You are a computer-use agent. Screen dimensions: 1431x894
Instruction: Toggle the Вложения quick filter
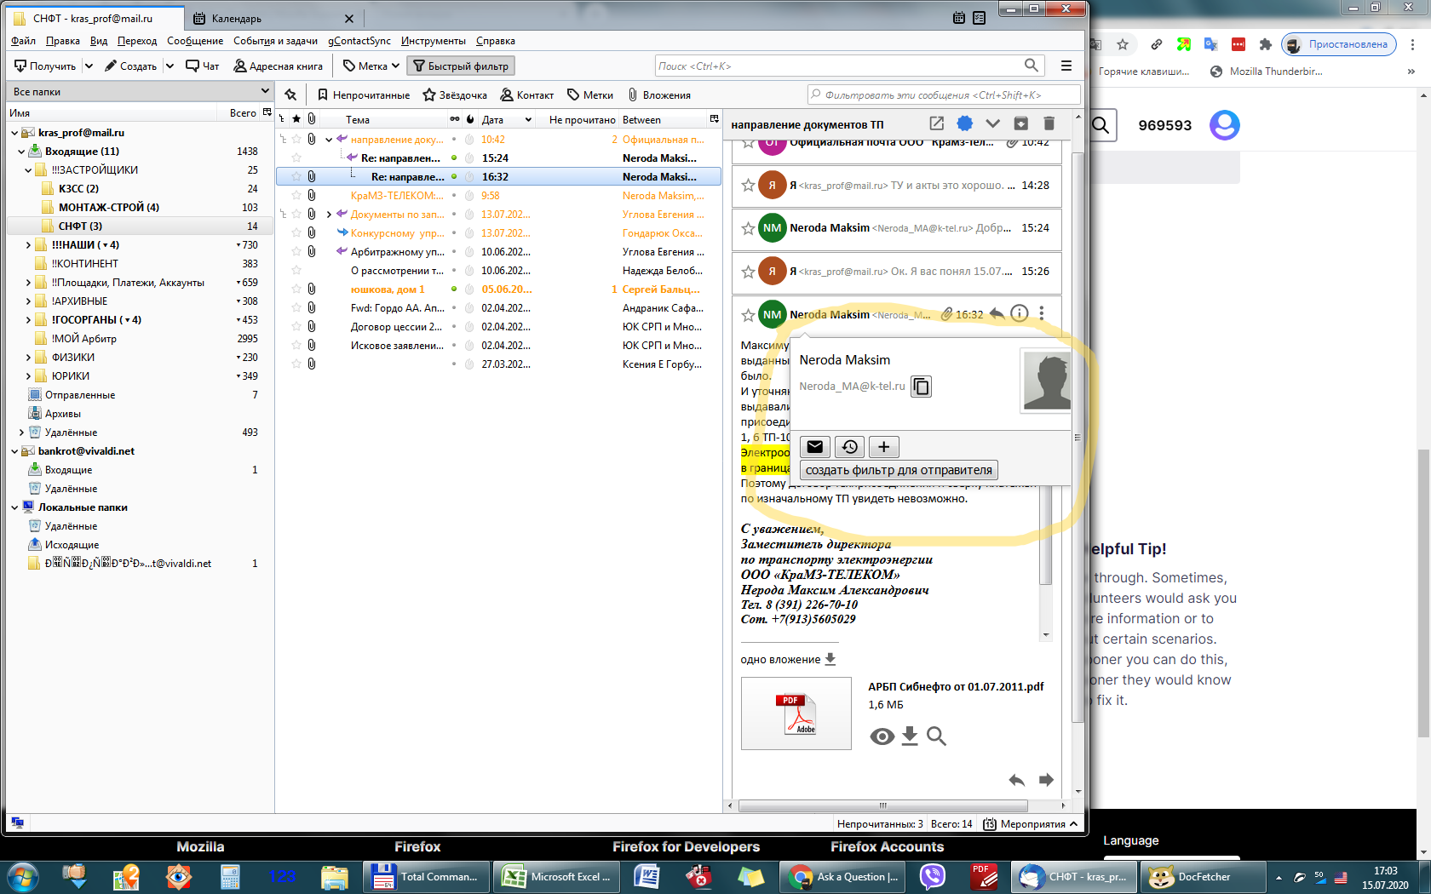(x=658, y=95)
